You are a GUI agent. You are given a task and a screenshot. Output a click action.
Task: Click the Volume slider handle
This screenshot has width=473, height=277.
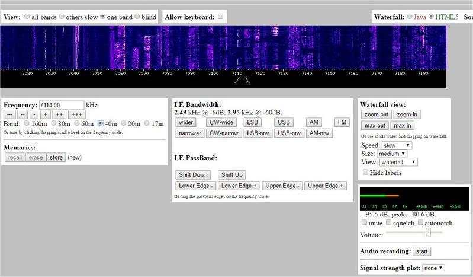pyautogui.click(x=428, y=233)
